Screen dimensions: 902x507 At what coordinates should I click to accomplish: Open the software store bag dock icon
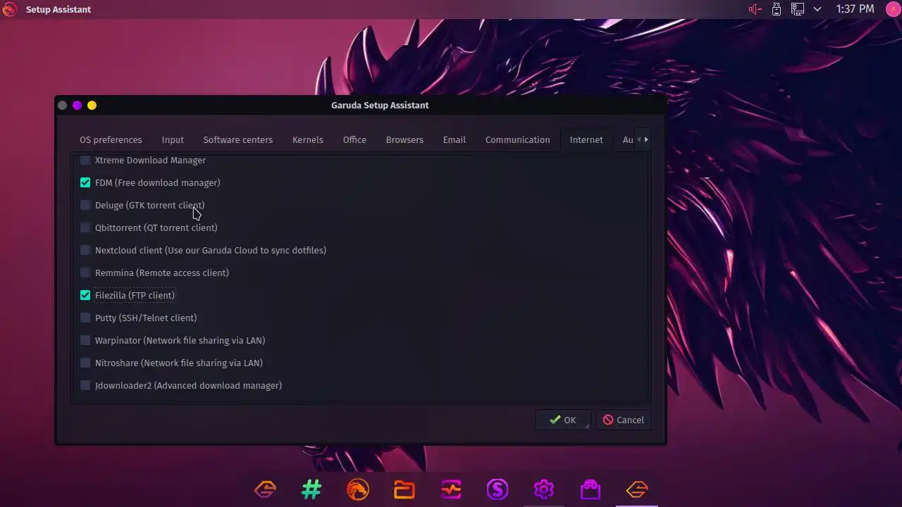click(591, 489)
